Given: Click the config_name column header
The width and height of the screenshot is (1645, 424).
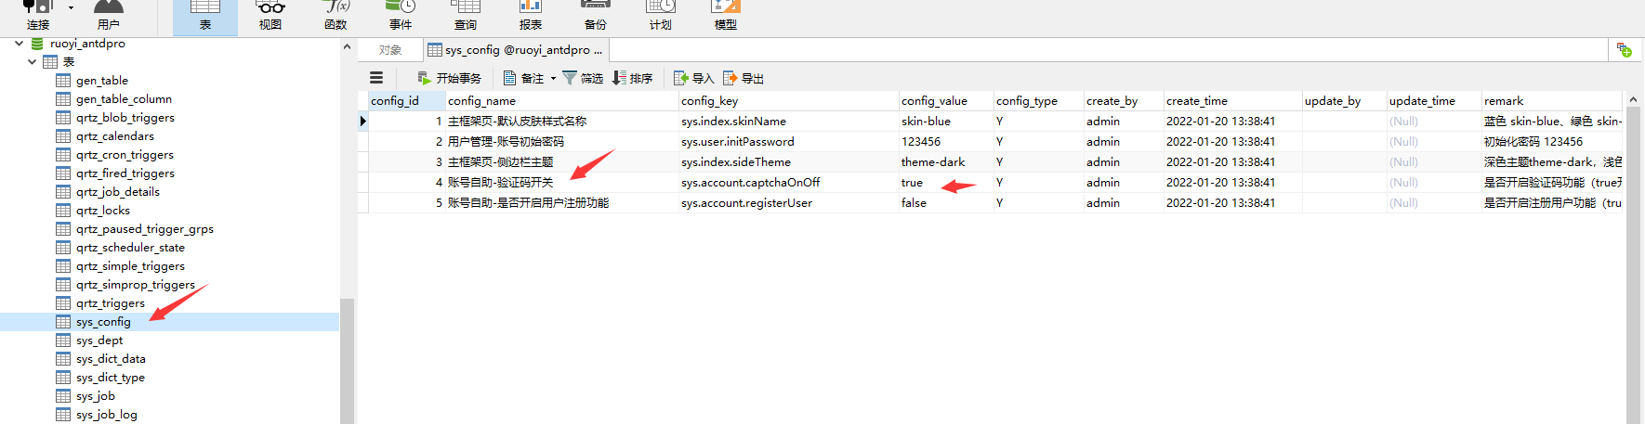Looking at the screenshot, I should (x=562, y=100).
